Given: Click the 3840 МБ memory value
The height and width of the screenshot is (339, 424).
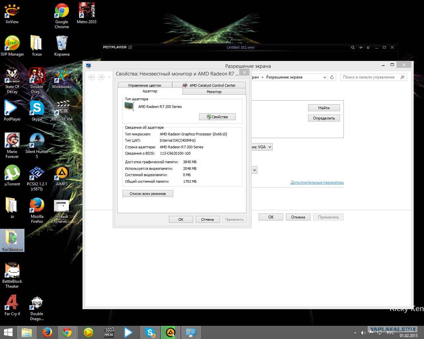Looking at the screenshot, I should (190, 162).
